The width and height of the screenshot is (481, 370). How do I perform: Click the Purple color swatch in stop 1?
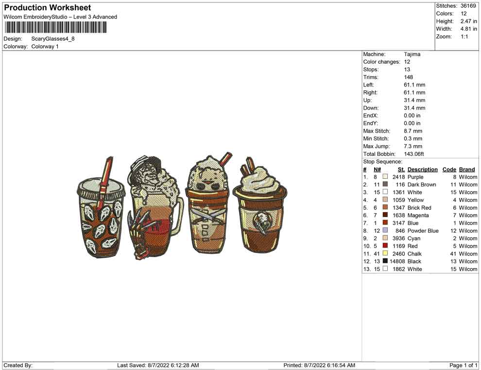(385, 177)
